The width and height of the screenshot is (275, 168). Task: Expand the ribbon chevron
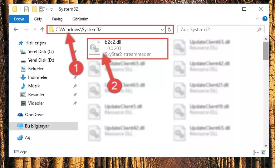[x=257, y=19]
